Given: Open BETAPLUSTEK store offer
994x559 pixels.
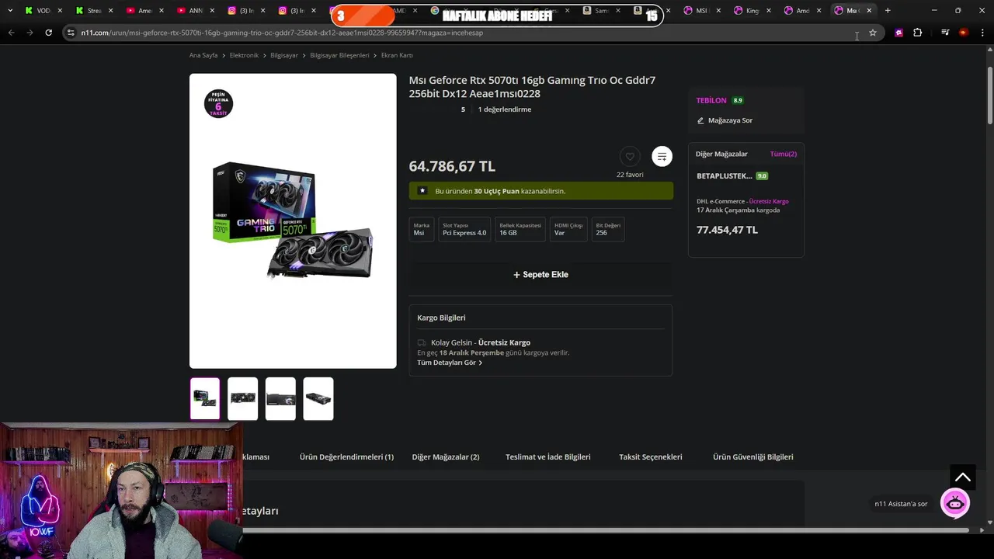Looking at the screenshot, I should click(x=725, y=175).
